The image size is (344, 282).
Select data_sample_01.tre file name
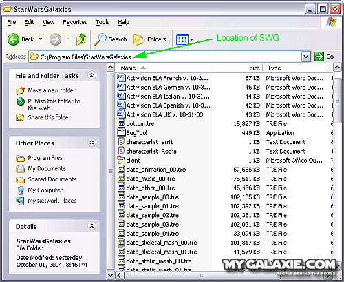pyautogui.click(x=153, y=206)
